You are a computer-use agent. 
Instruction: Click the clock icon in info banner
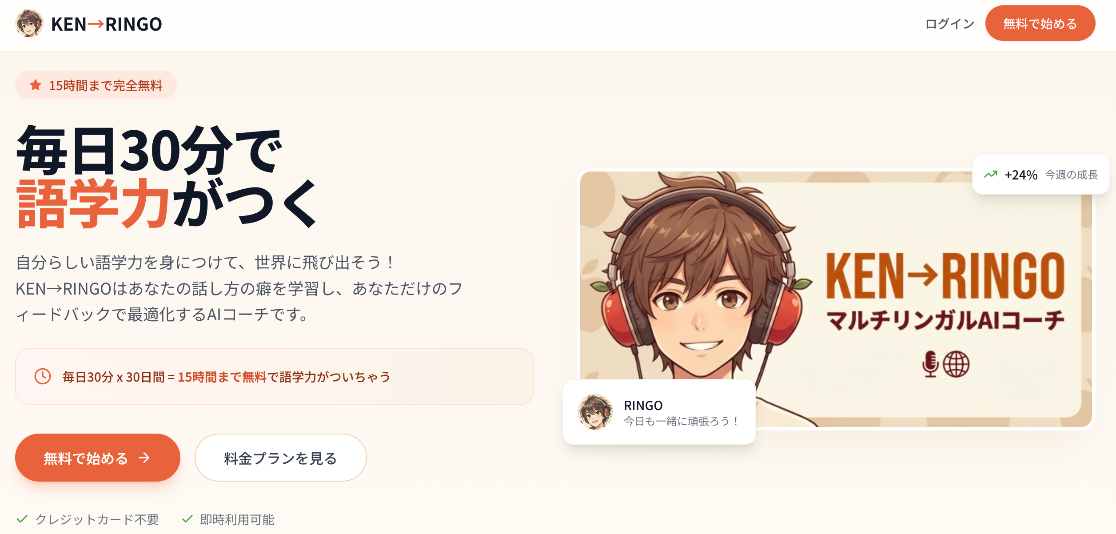tap(43, 376)
